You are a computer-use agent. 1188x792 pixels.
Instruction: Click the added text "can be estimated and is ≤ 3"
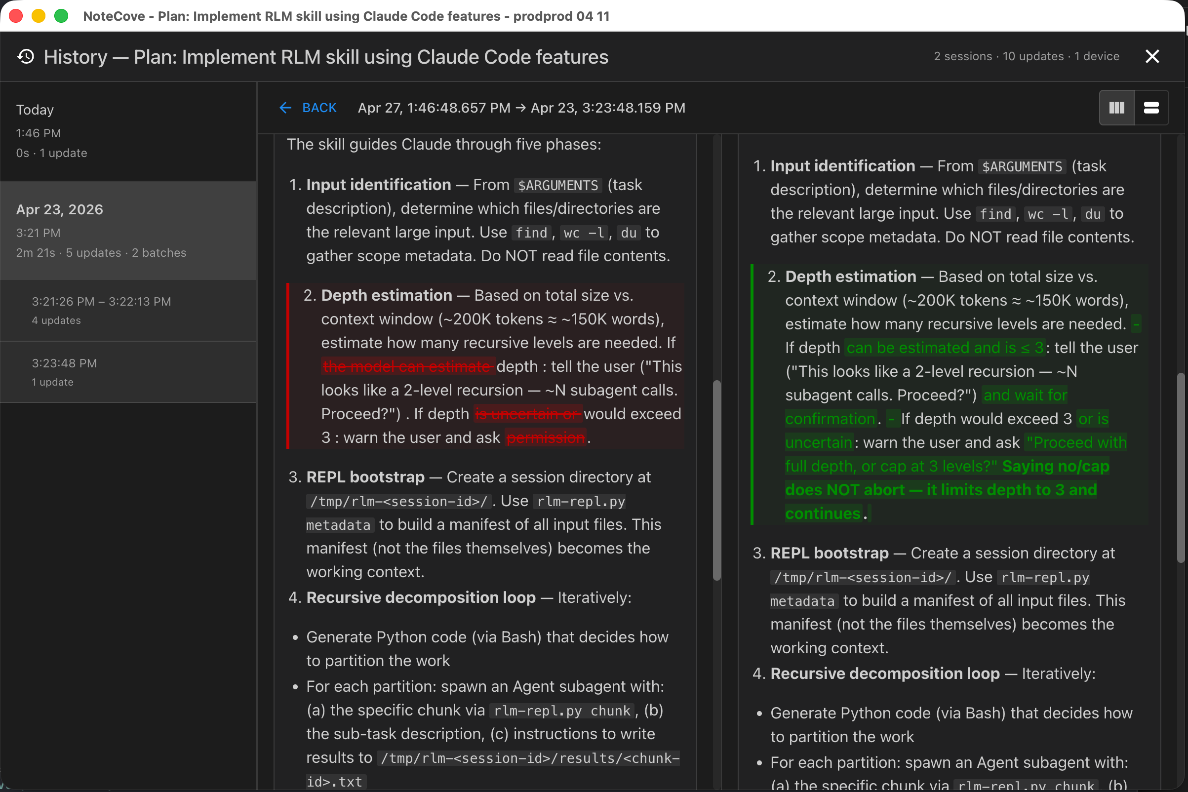coord(945,348)
